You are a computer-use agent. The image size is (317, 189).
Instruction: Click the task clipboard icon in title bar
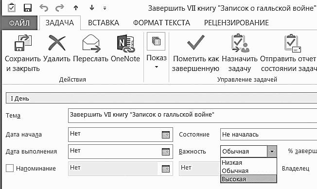[x=12, y=8]
